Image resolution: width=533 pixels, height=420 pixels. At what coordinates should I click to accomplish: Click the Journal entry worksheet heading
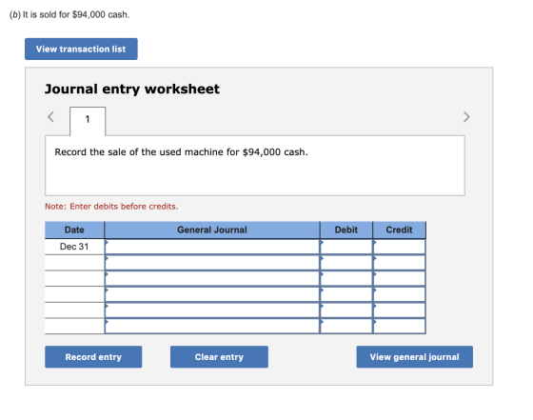pyautogui.click(x=132, y=90)
